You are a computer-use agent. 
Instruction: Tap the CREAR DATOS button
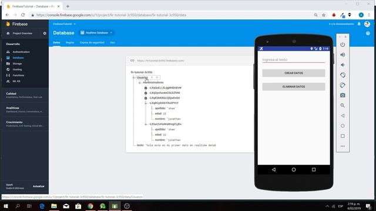tap(294, 73)
